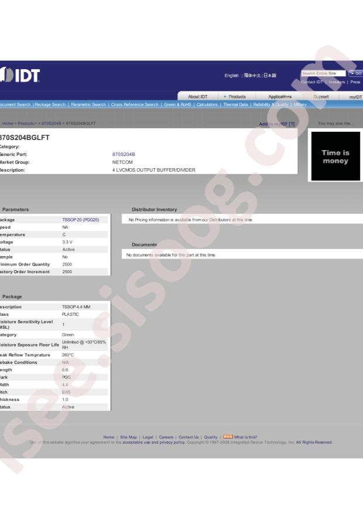Open the footer Home link
Image resolution: width=363 pixels, height=514 pixels.
point(109,437)
